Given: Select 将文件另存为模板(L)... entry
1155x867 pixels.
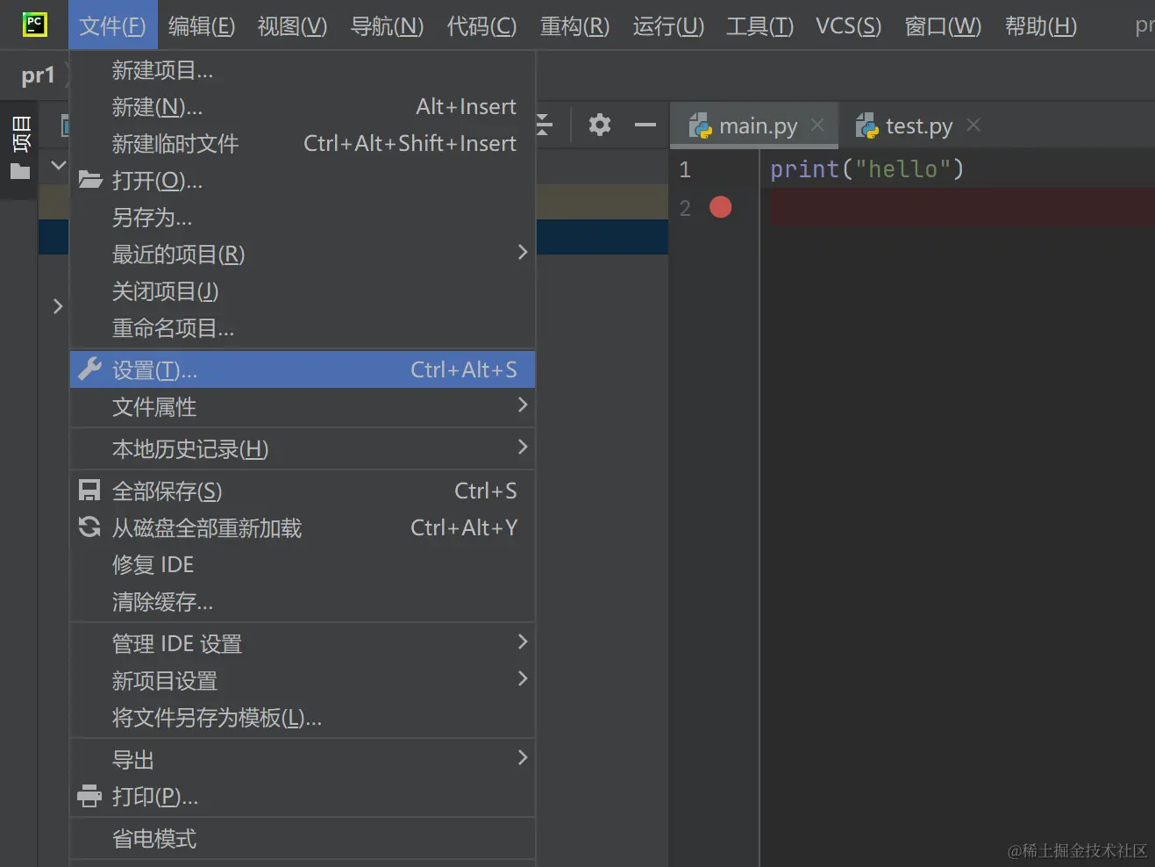Looking at the screenshot, I should click(303, 718).
